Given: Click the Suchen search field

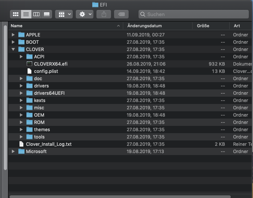Looking at the screenshot, I should click(x=194, y=14).
